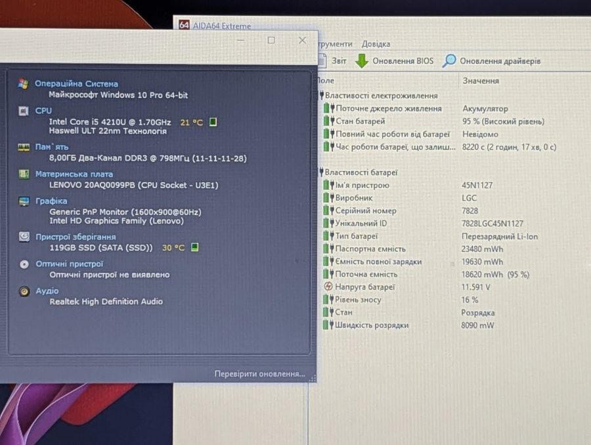Click the RAM module icon beside Пам'ять
591x445 pixels.
pyautogui.click(x=24, y=147)
